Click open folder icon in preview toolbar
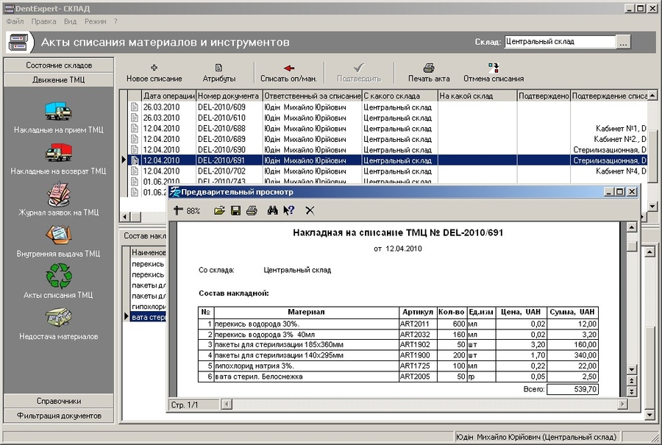Viewport: 662px width, 445px height. 219,210
